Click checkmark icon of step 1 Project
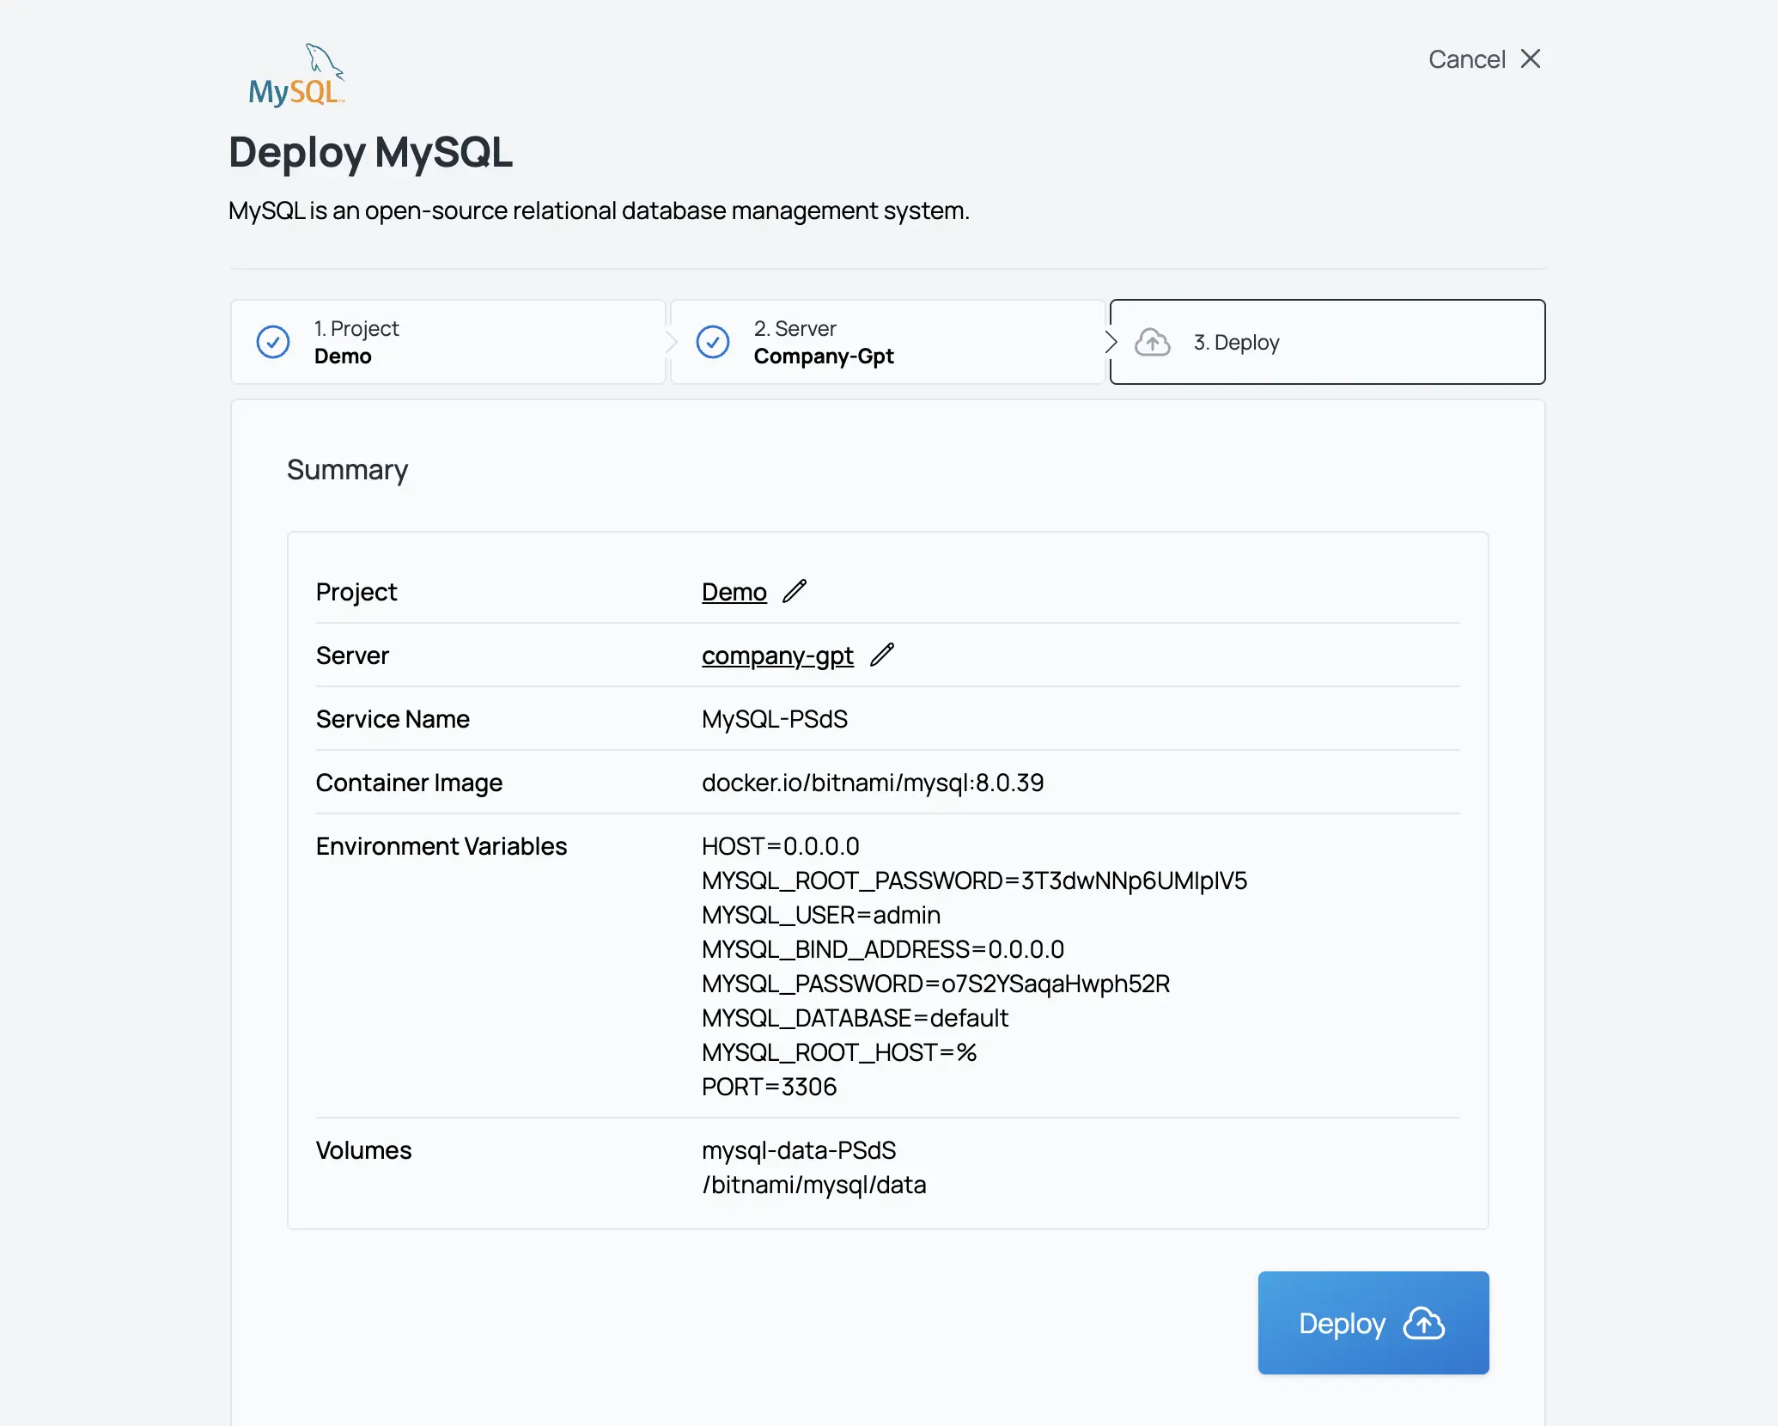Image resolution: width=1778 pixels, height=1426 pixels. (273, 342)
